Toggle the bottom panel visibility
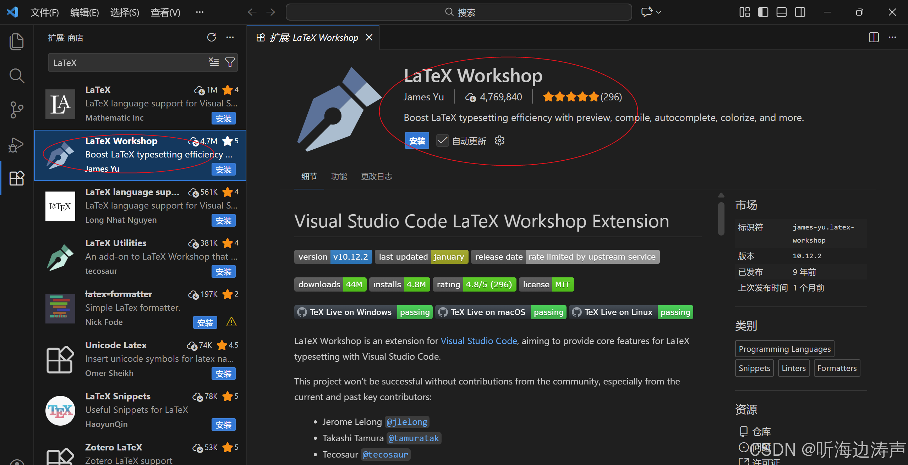Image resolution: width=908 pixels, height=465 pixels. 782,12
